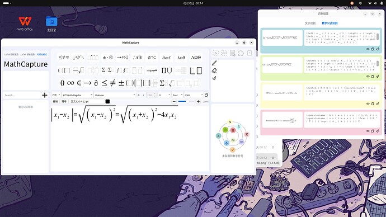Toggle italic (I) in formatting bar
The width and height of the screenshot is (386, 217).
[x=144, y=95]
